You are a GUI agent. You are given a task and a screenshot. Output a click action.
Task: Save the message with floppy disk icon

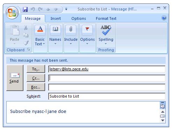(25, 9)
